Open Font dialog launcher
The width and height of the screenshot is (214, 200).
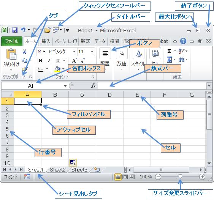coord(93,77)
